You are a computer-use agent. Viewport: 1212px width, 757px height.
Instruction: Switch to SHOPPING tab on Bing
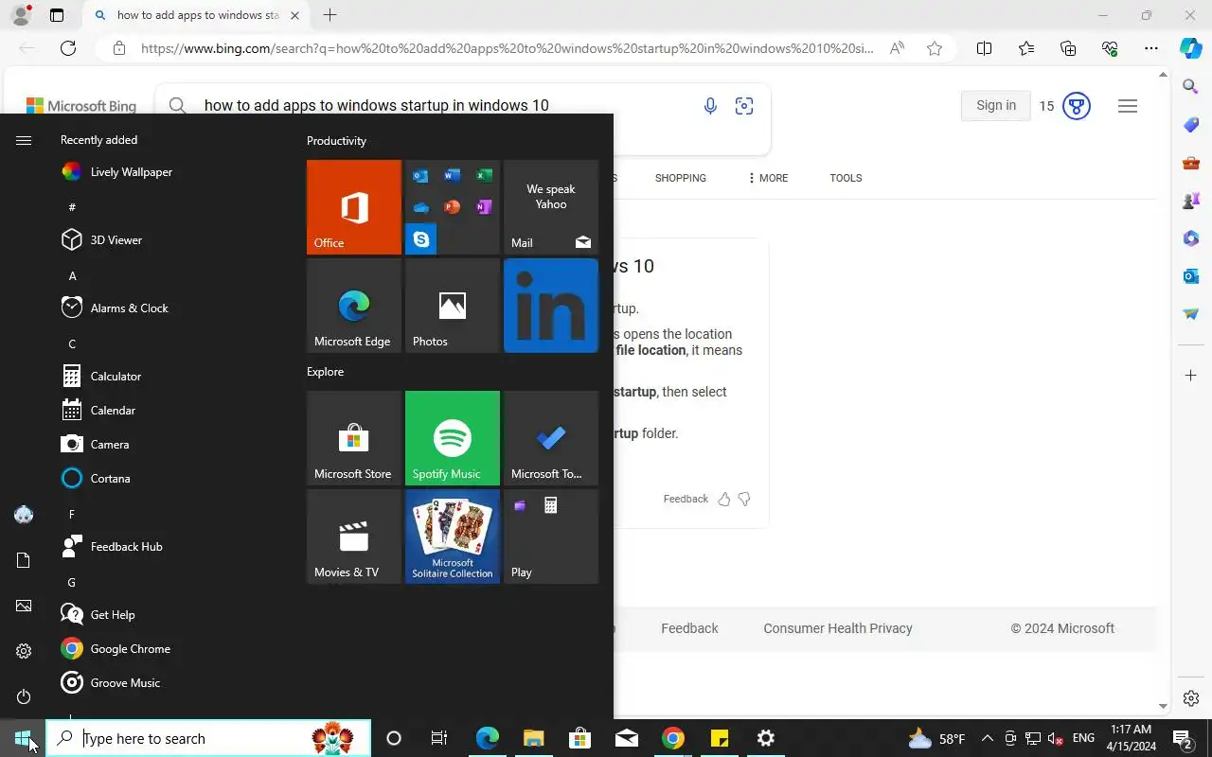point(681,178)
